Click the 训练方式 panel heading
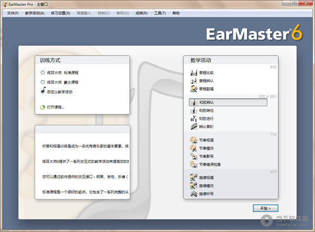This screenshot has height=232, width=315. 50,60
